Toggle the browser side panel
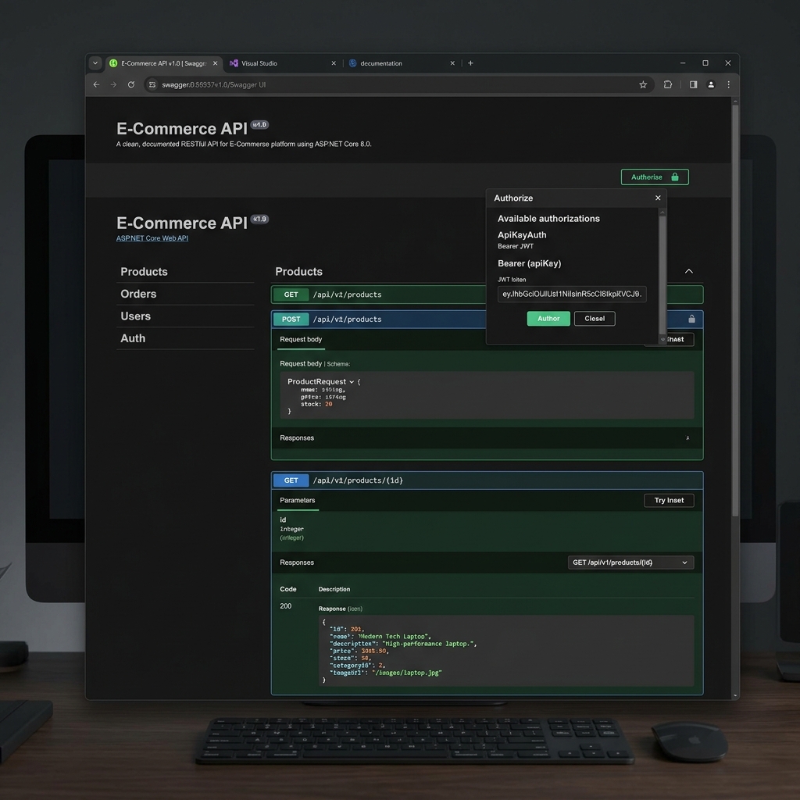800x800 pixels. point(694,84)
